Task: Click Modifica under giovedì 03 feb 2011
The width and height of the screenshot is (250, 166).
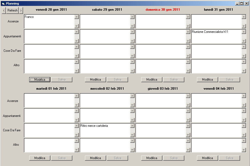Action: click(152, 158)
